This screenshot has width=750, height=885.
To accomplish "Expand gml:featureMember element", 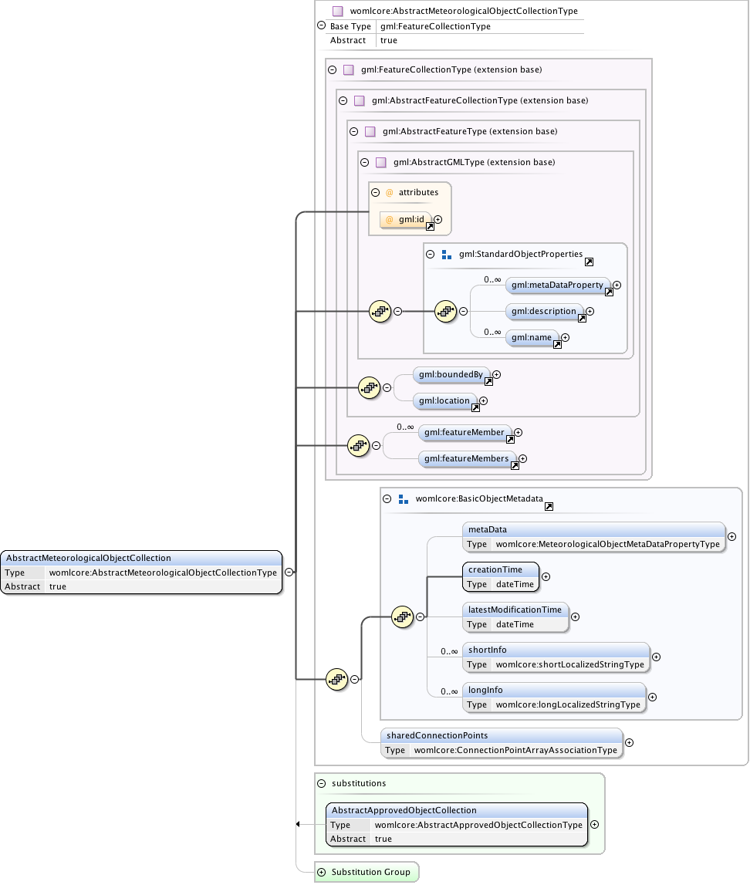I will point(518,432).
